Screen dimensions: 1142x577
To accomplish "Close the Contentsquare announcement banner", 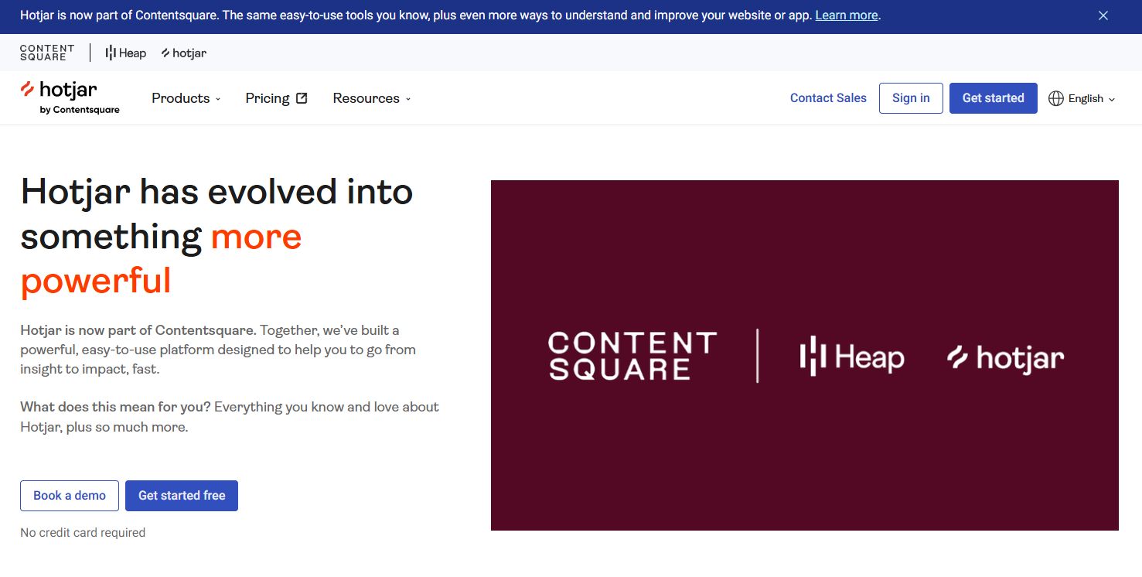I will [x=1103, y=15].
